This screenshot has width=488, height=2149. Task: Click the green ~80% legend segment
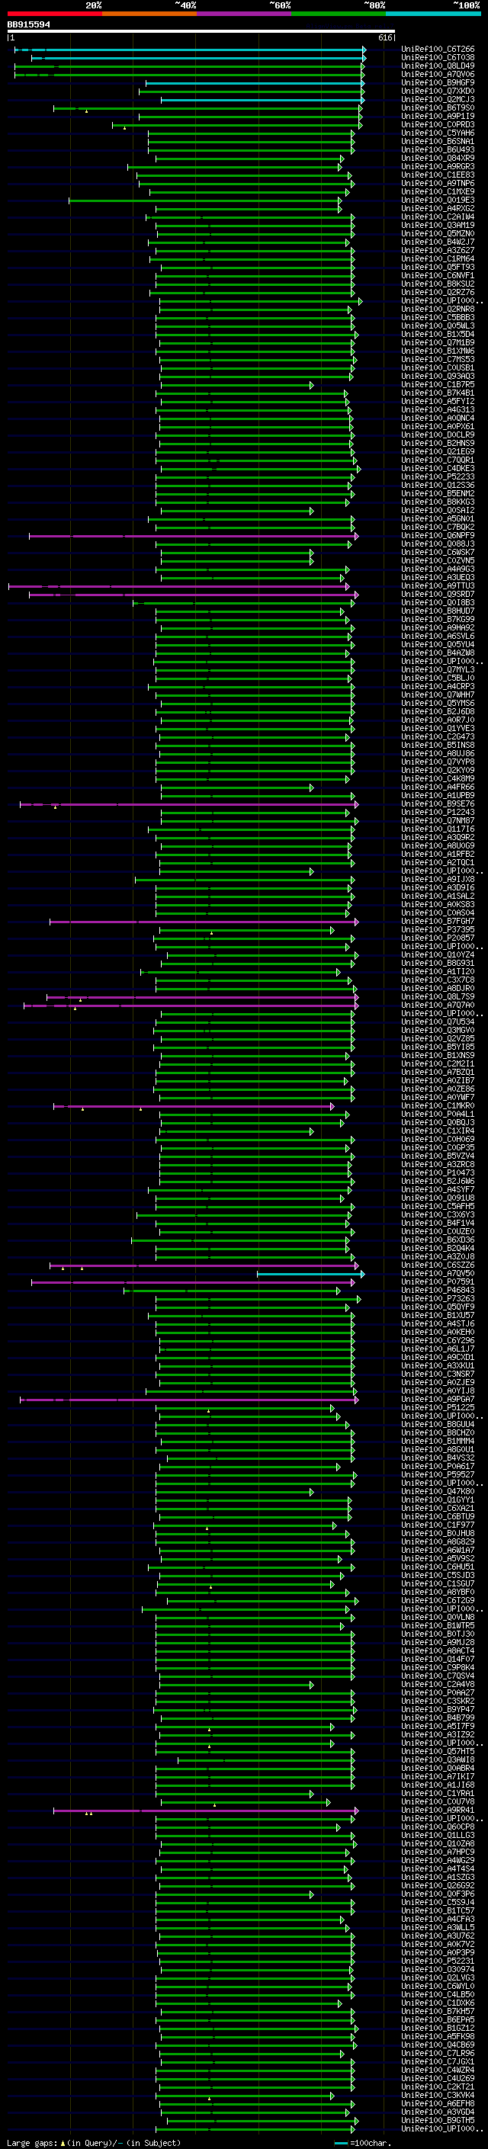click(x=339, y=14)
